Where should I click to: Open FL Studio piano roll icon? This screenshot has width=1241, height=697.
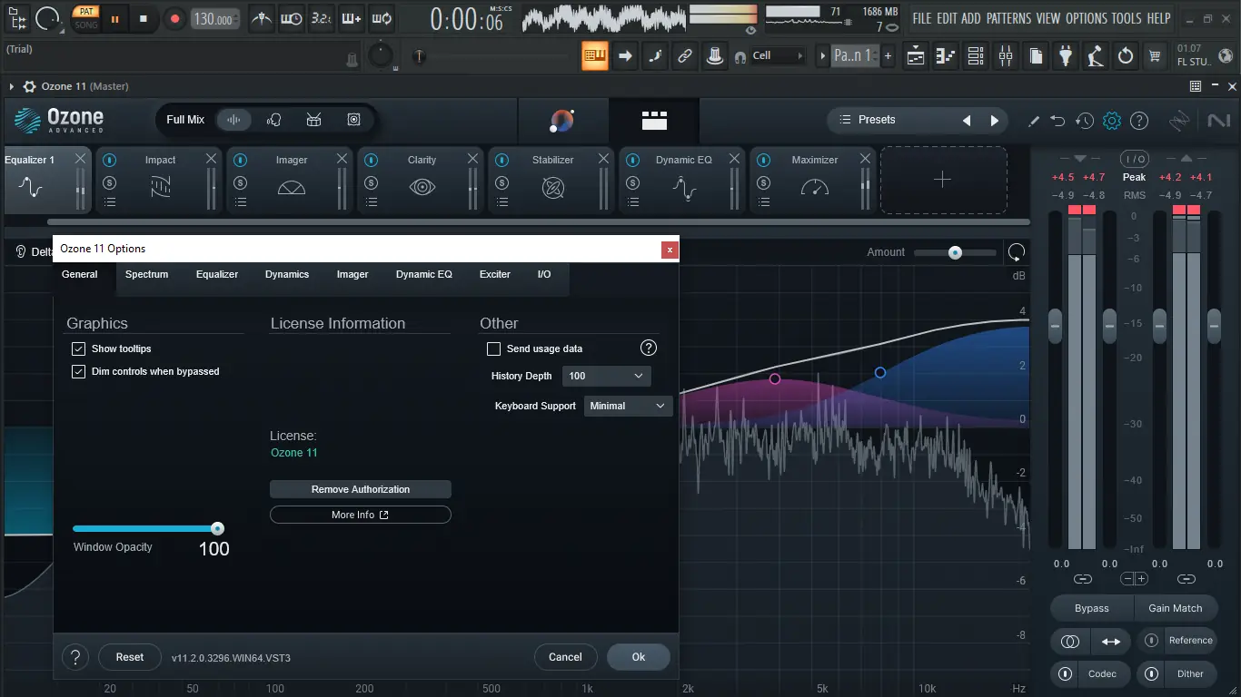[946, 56]
